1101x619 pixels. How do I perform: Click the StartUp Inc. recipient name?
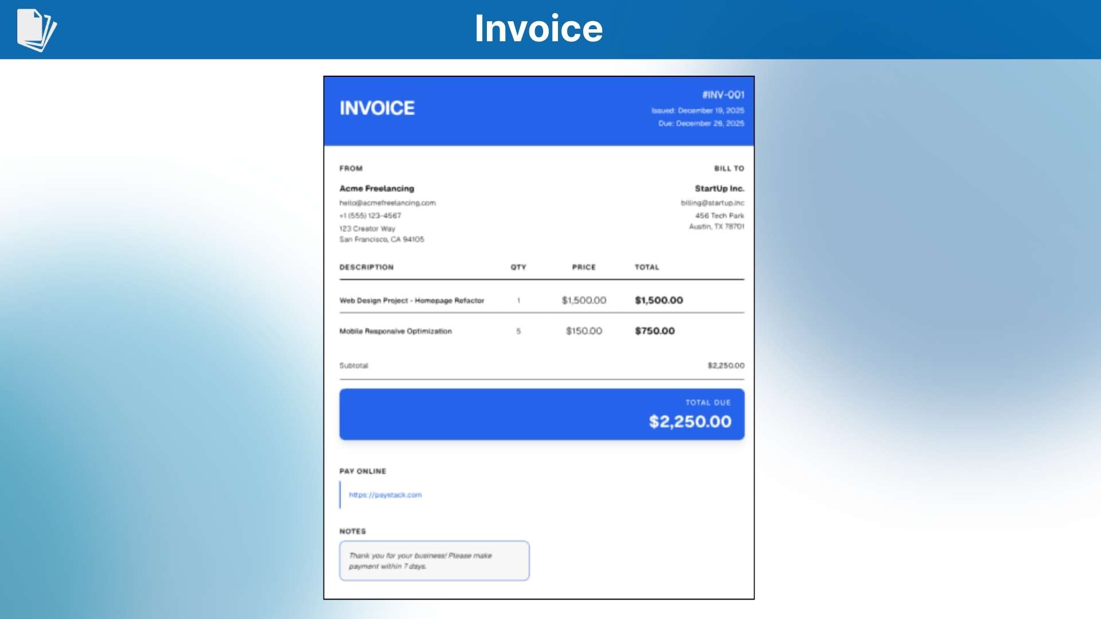pos(719,189)
